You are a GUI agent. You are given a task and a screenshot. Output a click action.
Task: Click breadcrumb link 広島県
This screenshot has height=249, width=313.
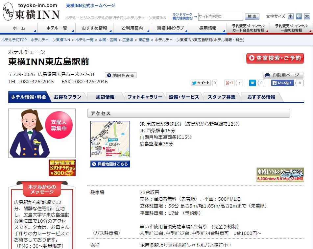click(128, 40)
